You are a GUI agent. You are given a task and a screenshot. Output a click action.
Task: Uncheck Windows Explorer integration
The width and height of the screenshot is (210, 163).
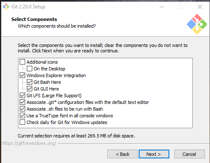(x=23, y=75)
